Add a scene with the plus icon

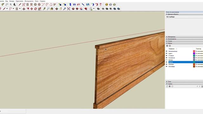[x=170, y=86]
